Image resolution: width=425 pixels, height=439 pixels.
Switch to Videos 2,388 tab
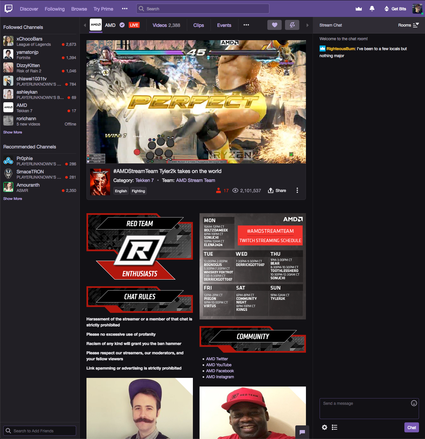166,25
